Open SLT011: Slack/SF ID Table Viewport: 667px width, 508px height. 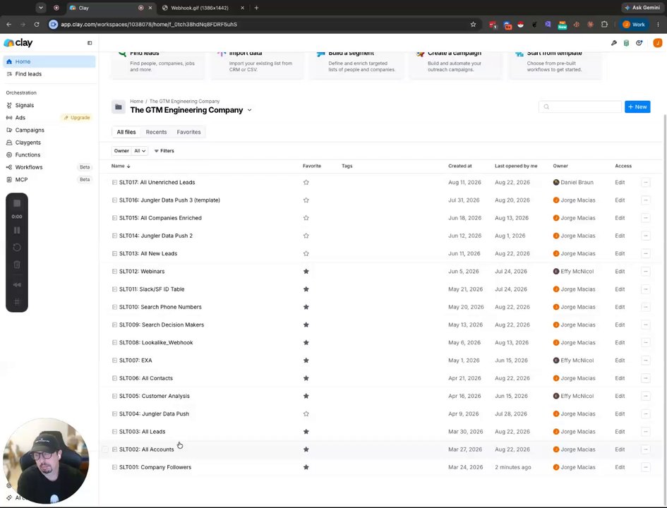152,289
